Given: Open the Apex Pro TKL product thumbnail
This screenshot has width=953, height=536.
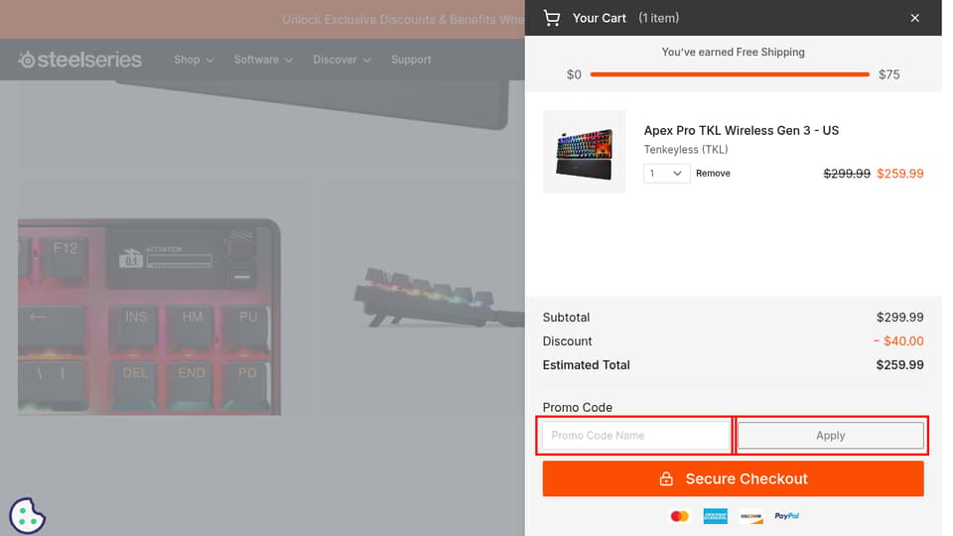Looking at the screenshot, I should (x=584, y=151).
